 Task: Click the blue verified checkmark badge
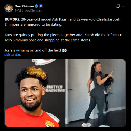click(36, 6)
